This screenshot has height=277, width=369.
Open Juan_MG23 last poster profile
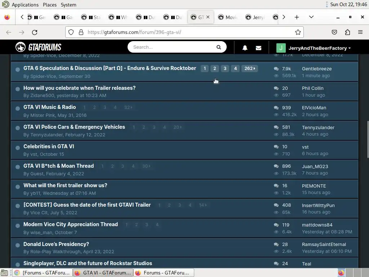click(x=315, y=167)
